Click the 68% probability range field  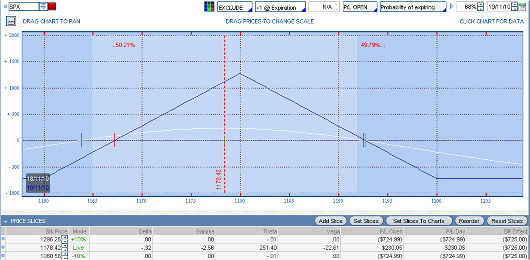point(466,7)
